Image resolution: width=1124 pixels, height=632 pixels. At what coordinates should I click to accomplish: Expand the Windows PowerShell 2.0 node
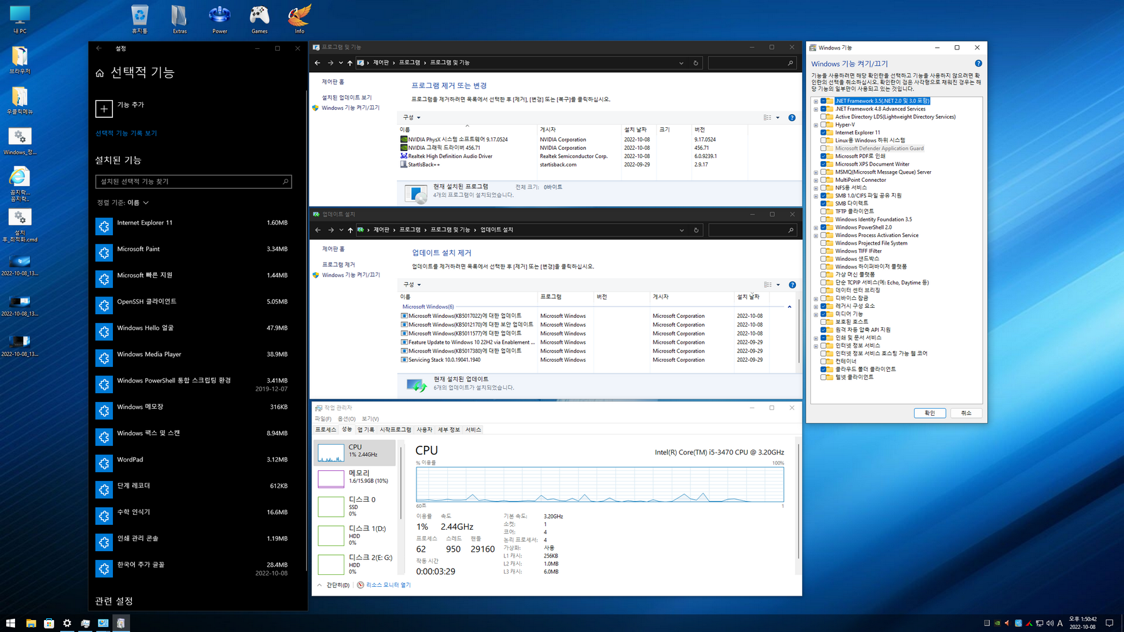click(x=816, y=228)
